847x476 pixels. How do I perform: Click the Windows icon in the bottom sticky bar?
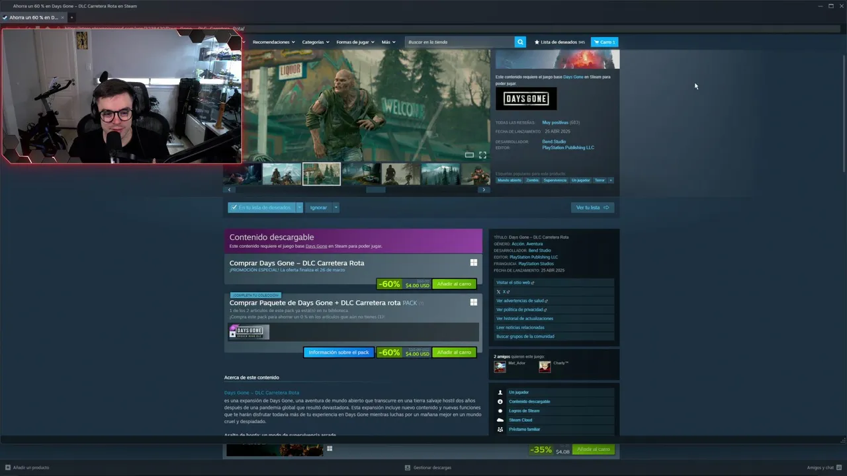coord(330,449)
